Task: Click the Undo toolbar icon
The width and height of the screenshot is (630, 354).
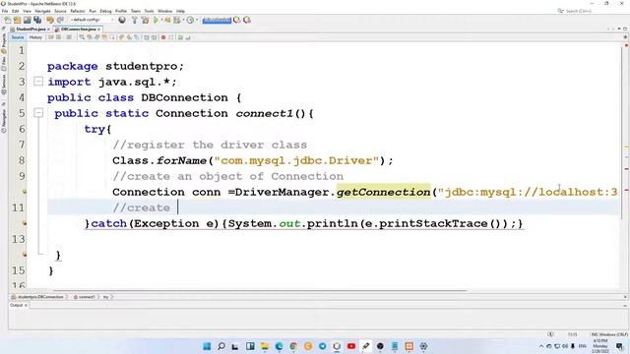Action: point(50,20)
